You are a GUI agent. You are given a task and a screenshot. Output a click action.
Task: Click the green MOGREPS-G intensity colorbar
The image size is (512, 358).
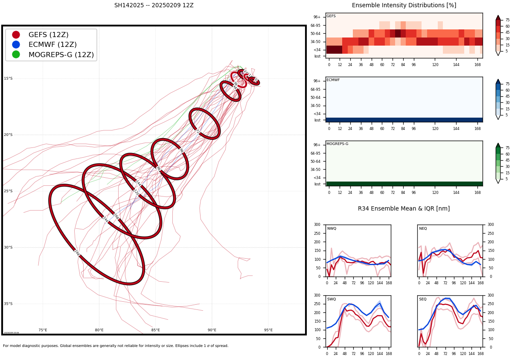point(498,163)
